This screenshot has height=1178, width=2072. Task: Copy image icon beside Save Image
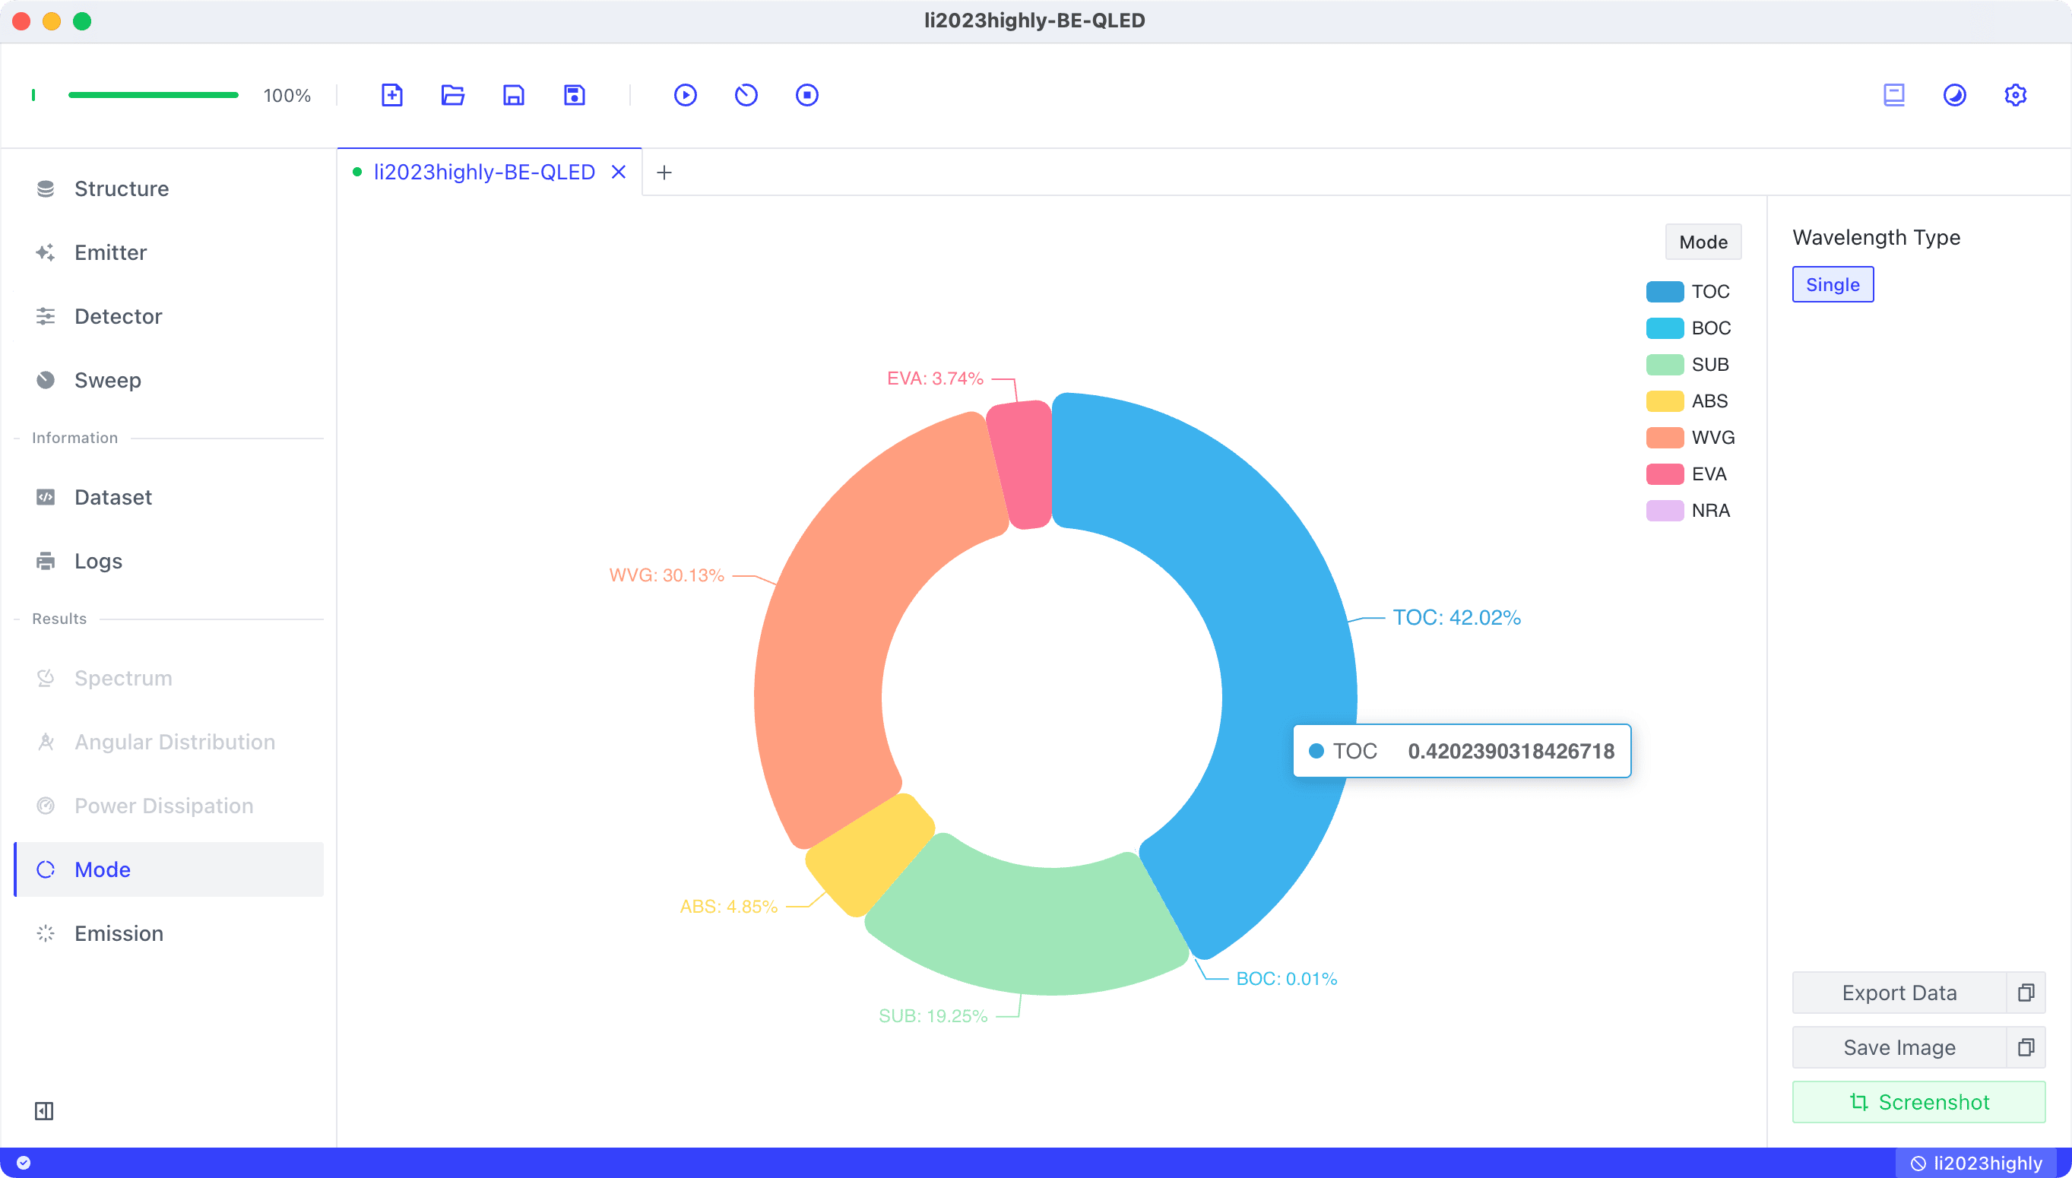tap(2026, 1047)
